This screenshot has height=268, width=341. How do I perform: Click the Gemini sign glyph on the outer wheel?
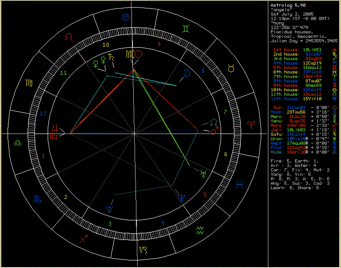[186, 28]
